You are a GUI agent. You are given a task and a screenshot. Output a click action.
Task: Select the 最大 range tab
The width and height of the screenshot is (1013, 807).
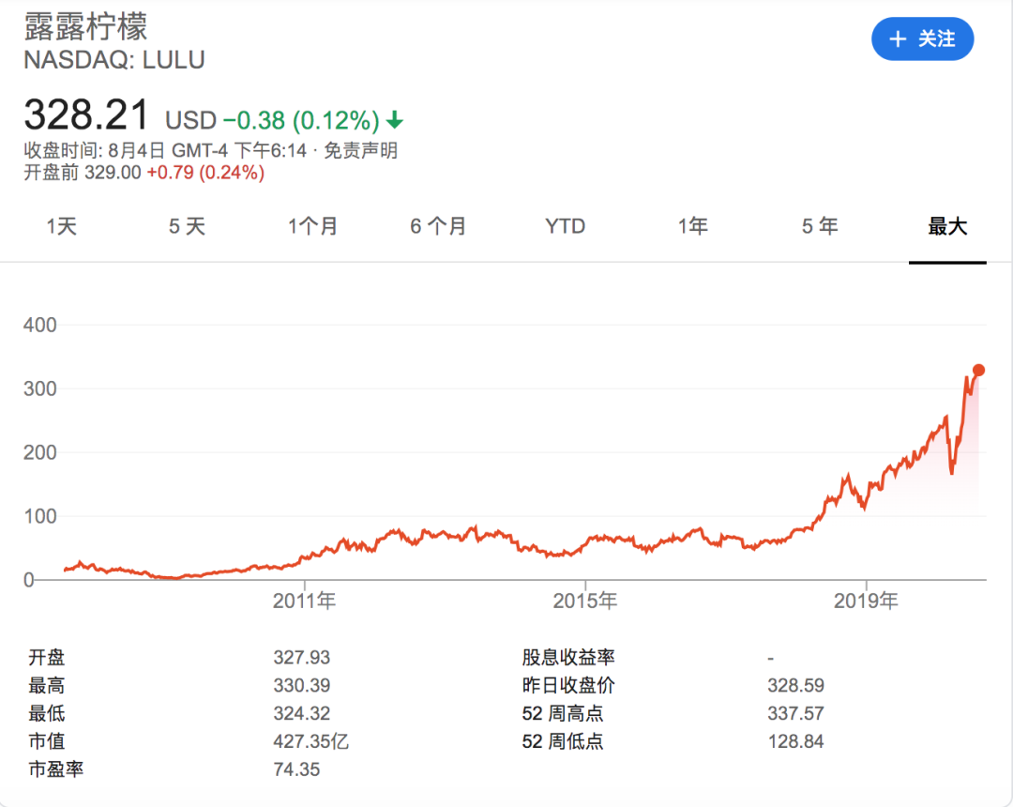[947, 226]
